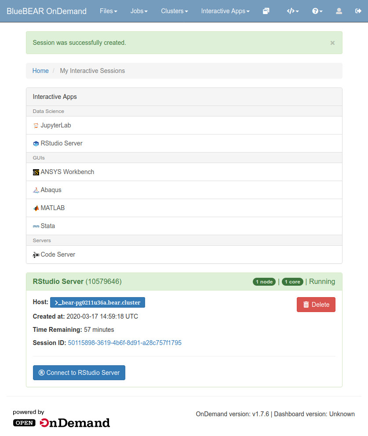The image size is (368, 436).
Task: Go to BlueBEAR OnDemand home brand
Action: coord(47,11)
